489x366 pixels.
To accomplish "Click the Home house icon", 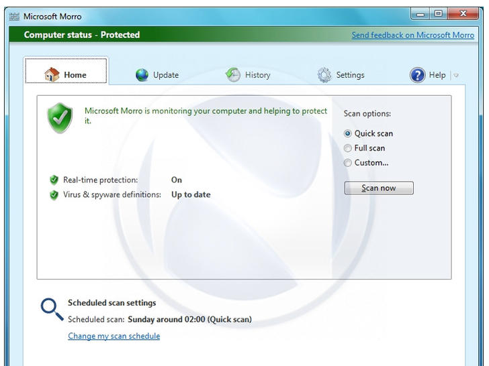I will (x=52, y=74).
